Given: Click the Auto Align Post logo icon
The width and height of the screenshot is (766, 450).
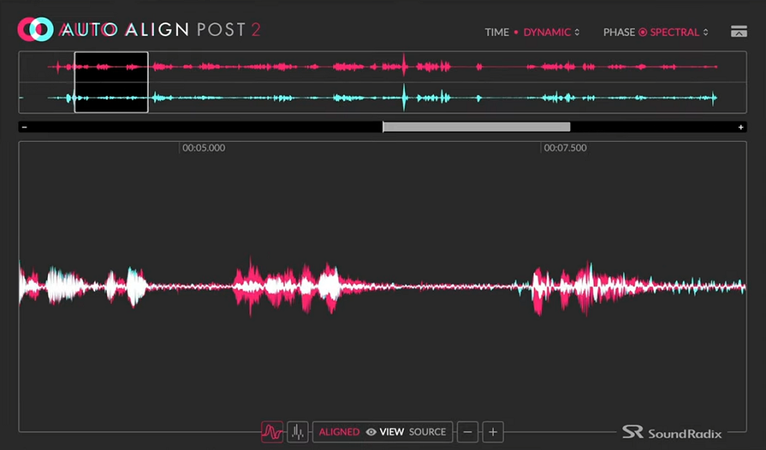Looking at the screenshot, I should 35,29.
